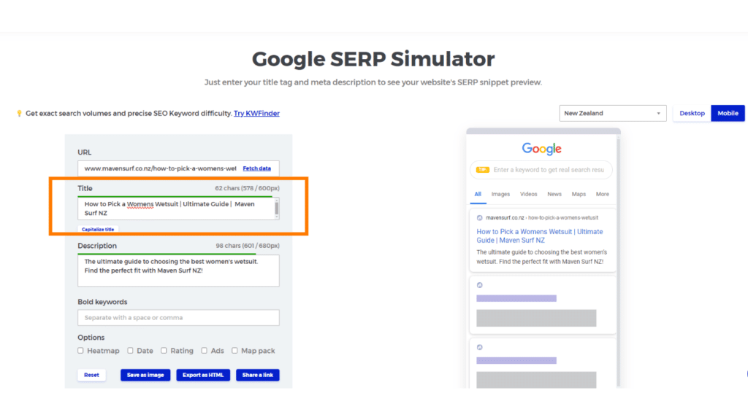Select the All tab in preview
The image size is (748, 420).
tap(478, 194)
